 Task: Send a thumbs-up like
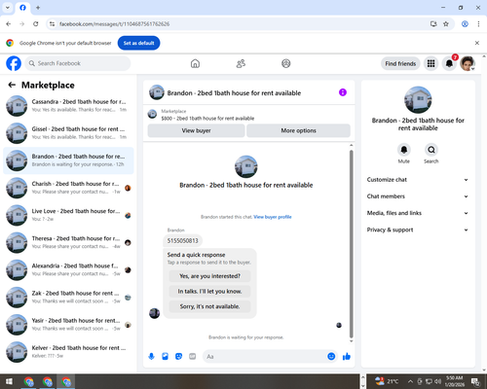[347, 357]
